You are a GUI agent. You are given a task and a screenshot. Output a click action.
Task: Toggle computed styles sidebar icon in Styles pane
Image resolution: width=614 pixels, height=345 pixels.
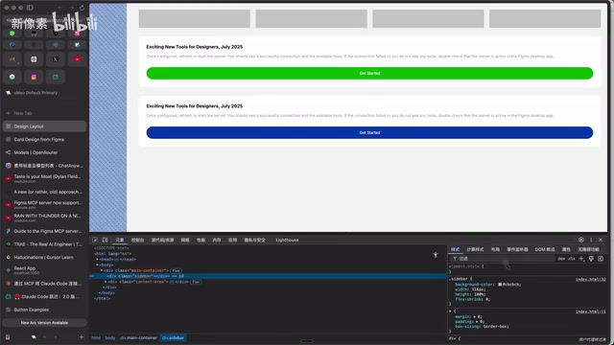601,259
